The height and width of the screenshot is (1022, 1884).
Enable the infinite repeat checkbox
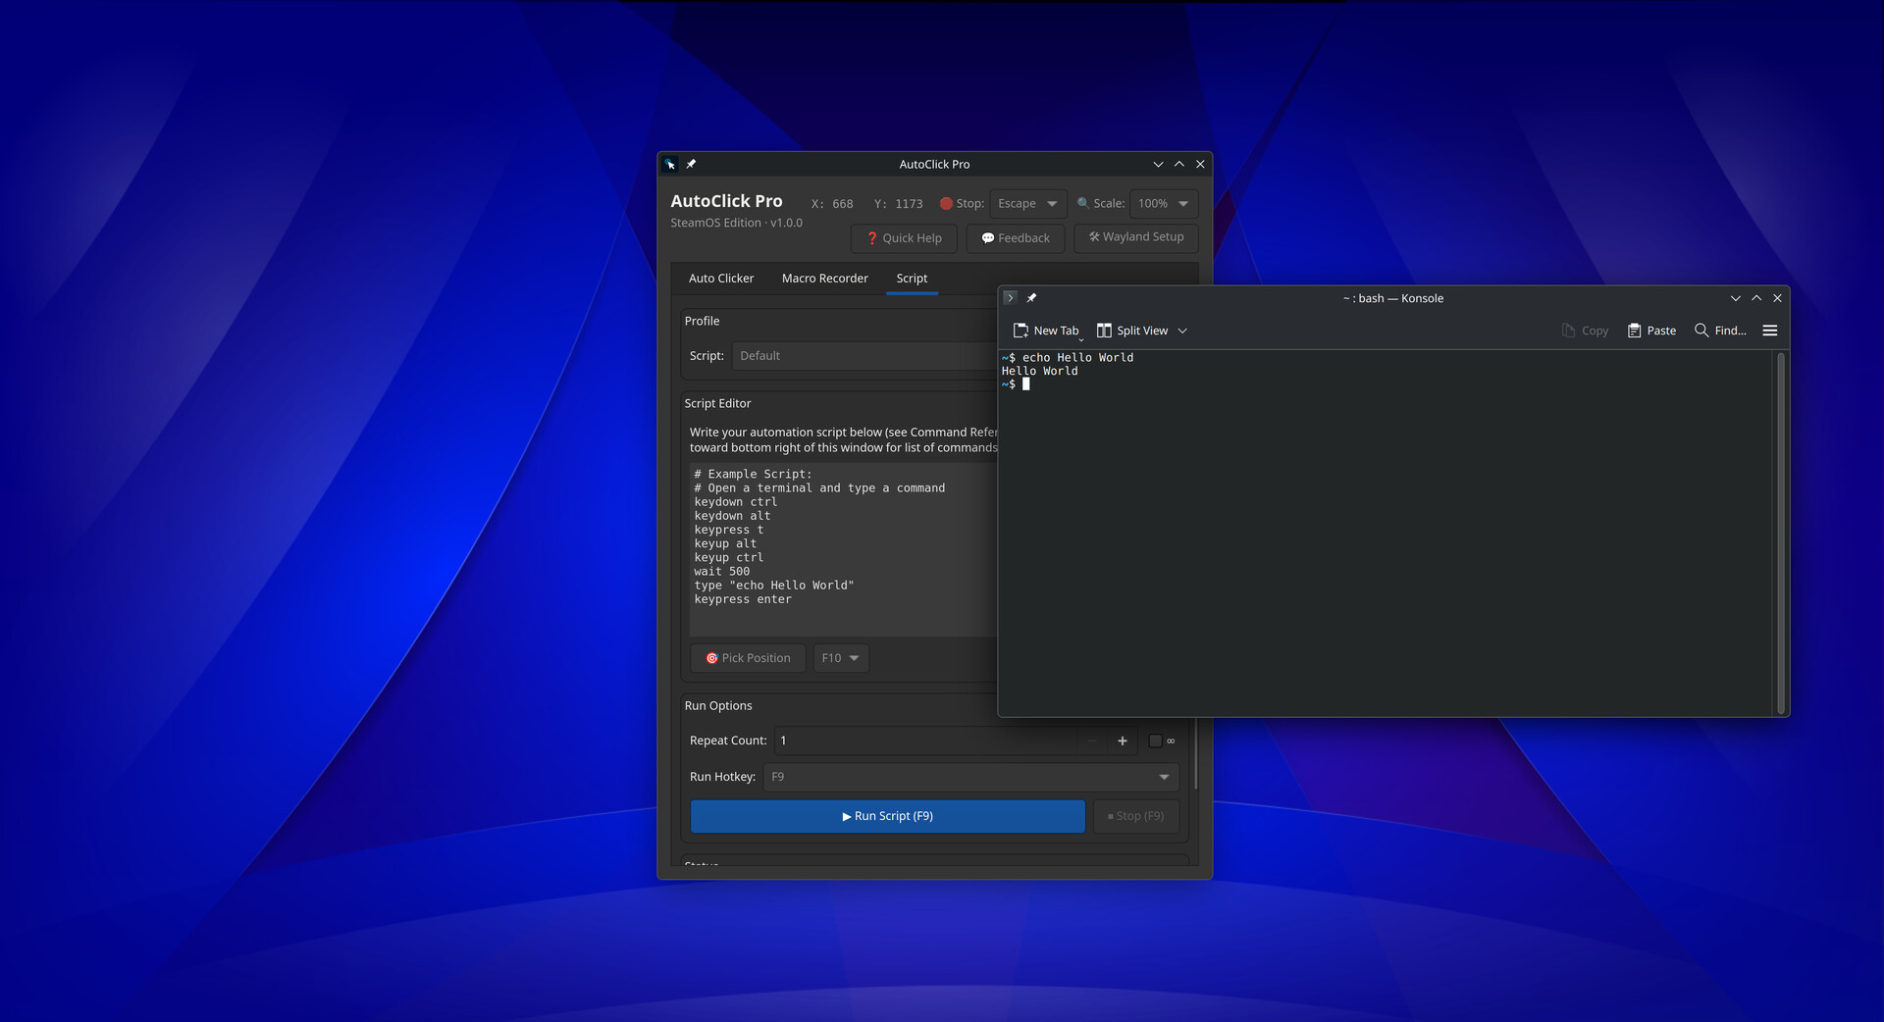pos(1155,741)
